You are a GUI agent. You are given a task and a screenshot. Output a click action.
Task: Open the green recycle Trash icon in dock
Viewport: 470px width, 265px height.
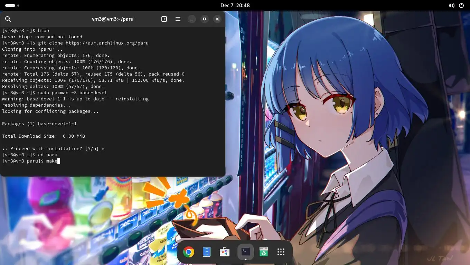[264, 252]
